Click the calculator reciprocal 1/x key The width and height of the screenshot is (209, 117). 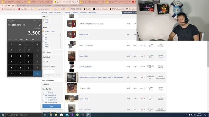pyautogui.click(x=11, y=50)
